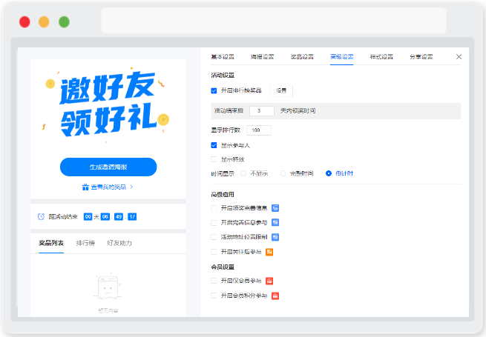Click red badge next to 开启仅会员参与
Image resolution: width=486 pixels, height=337 pixels.
tap(269, 281)
